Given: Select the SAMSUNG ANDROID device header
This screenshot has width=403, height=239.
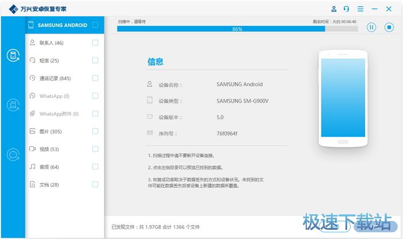Looking at the screenshot, I should tap(64, 25).
